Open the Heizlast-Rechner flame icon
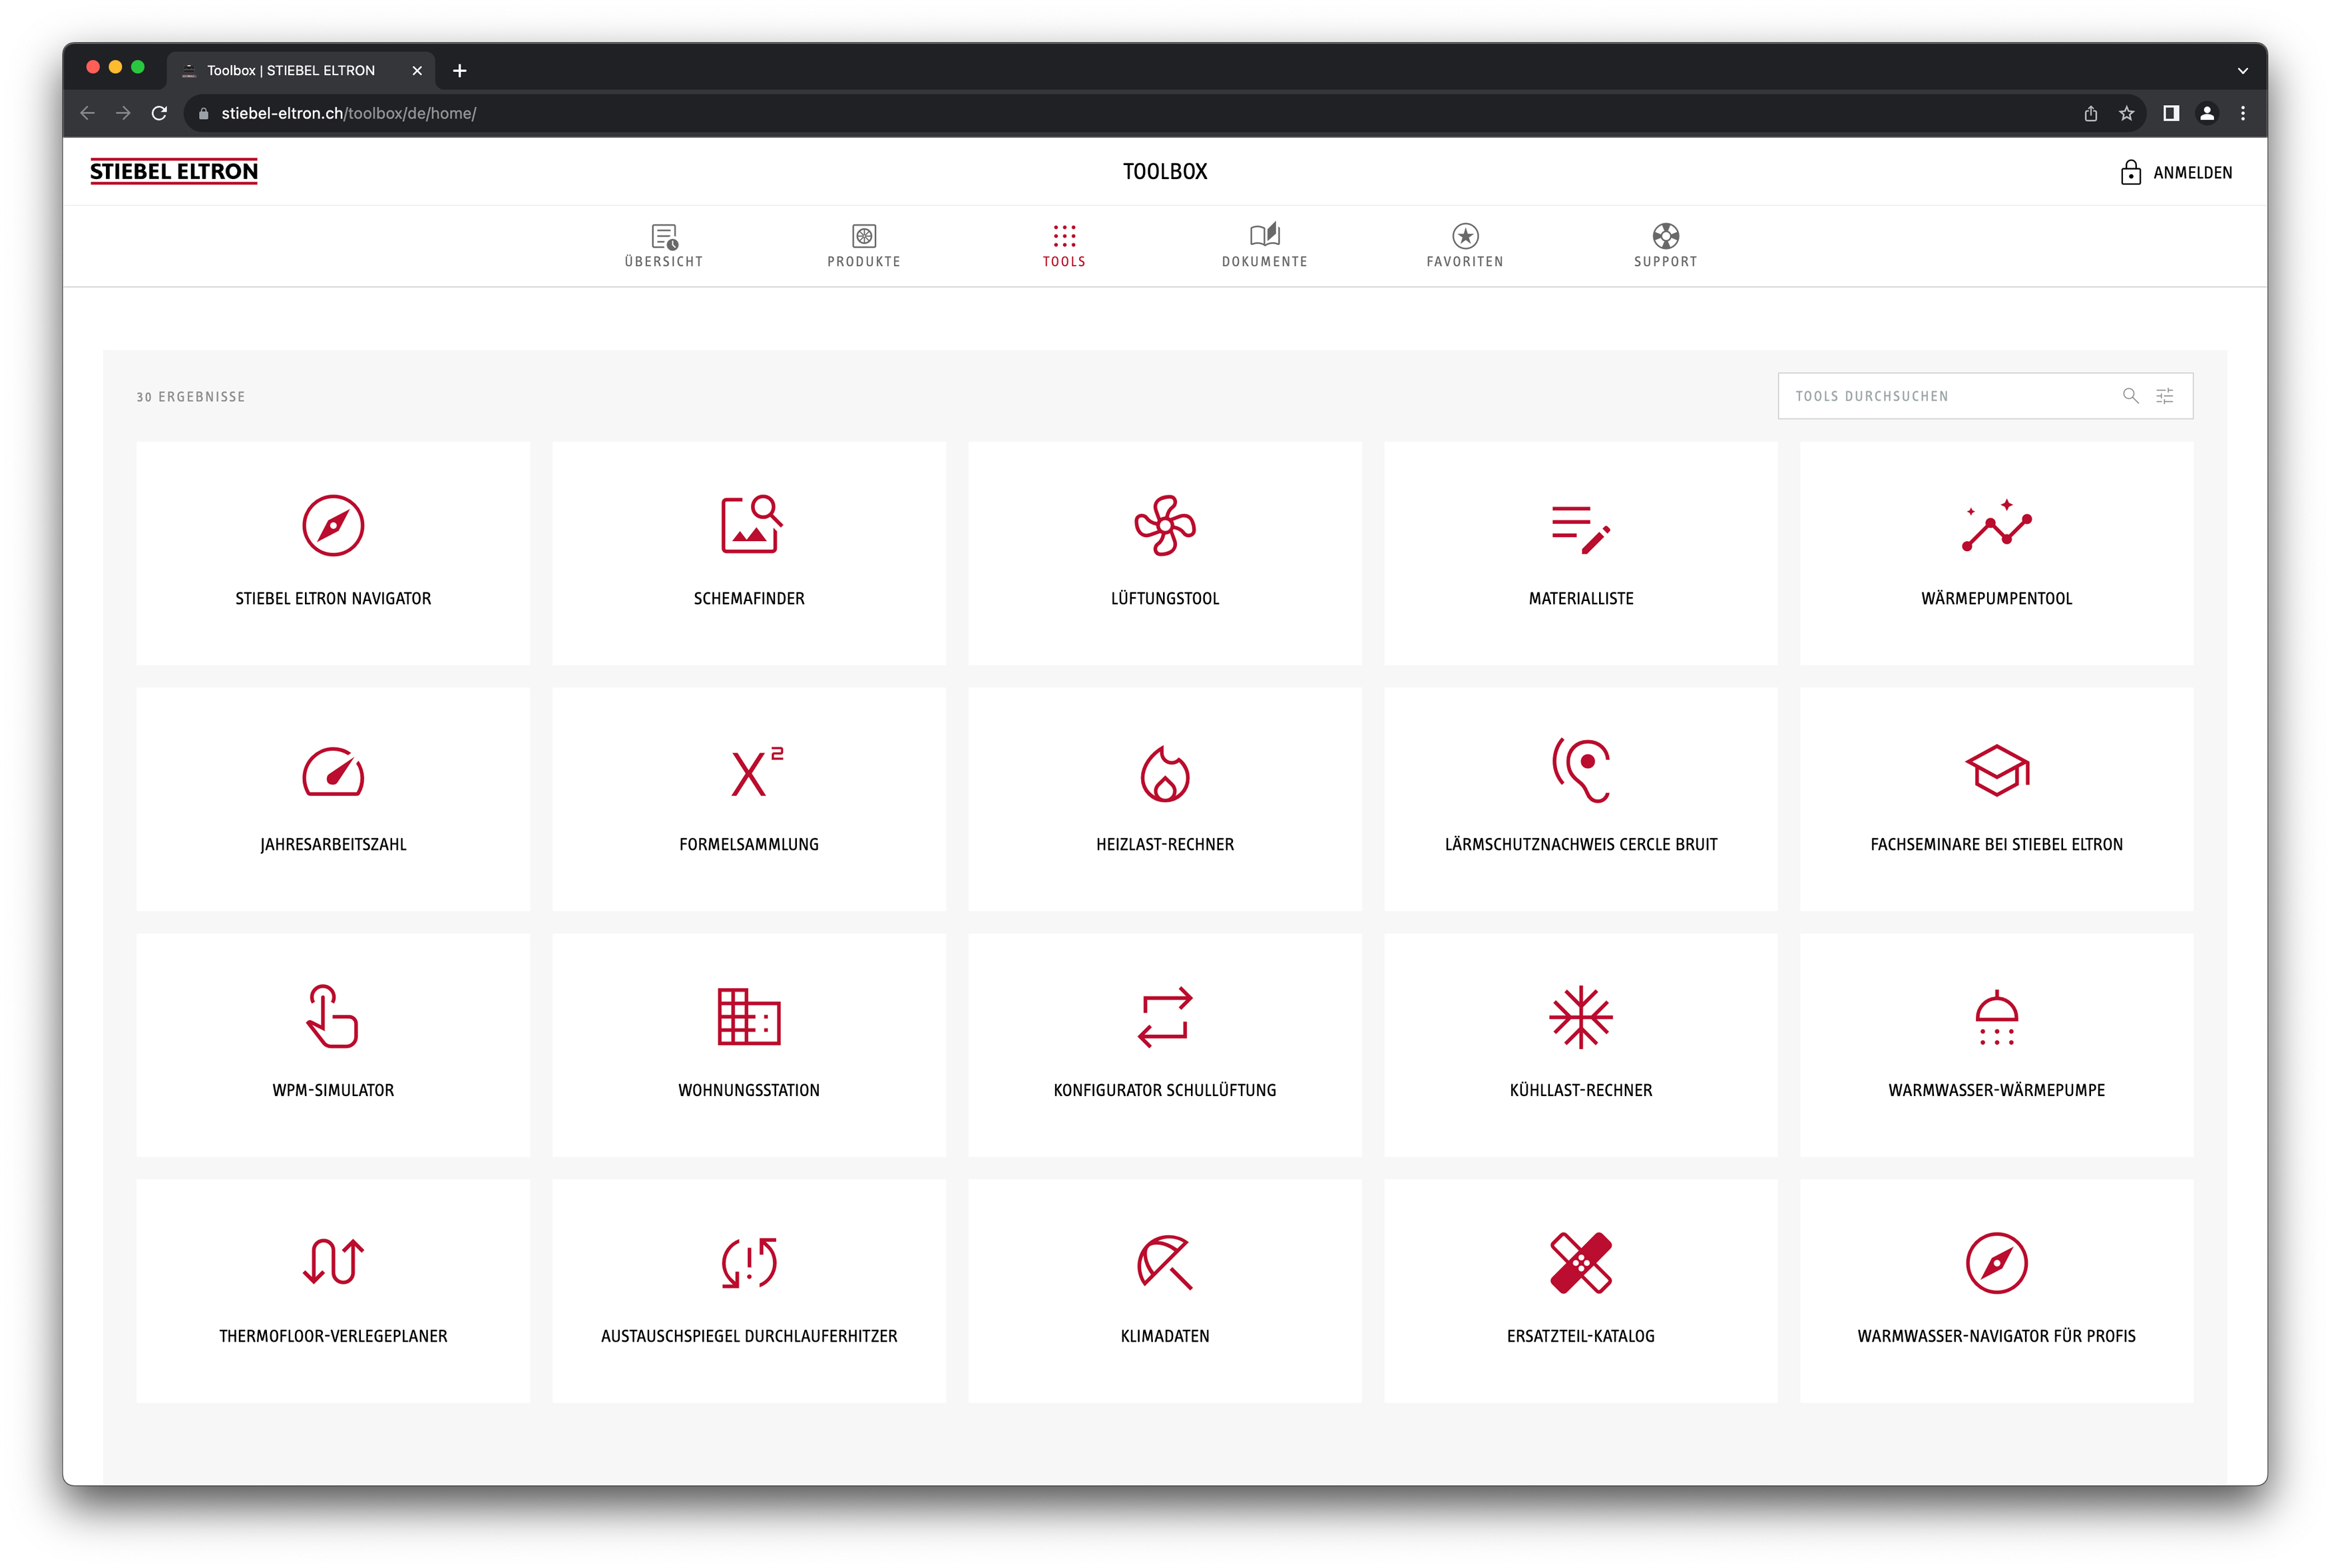This screenshot has height=1568, width=2330. (1165, 773)
